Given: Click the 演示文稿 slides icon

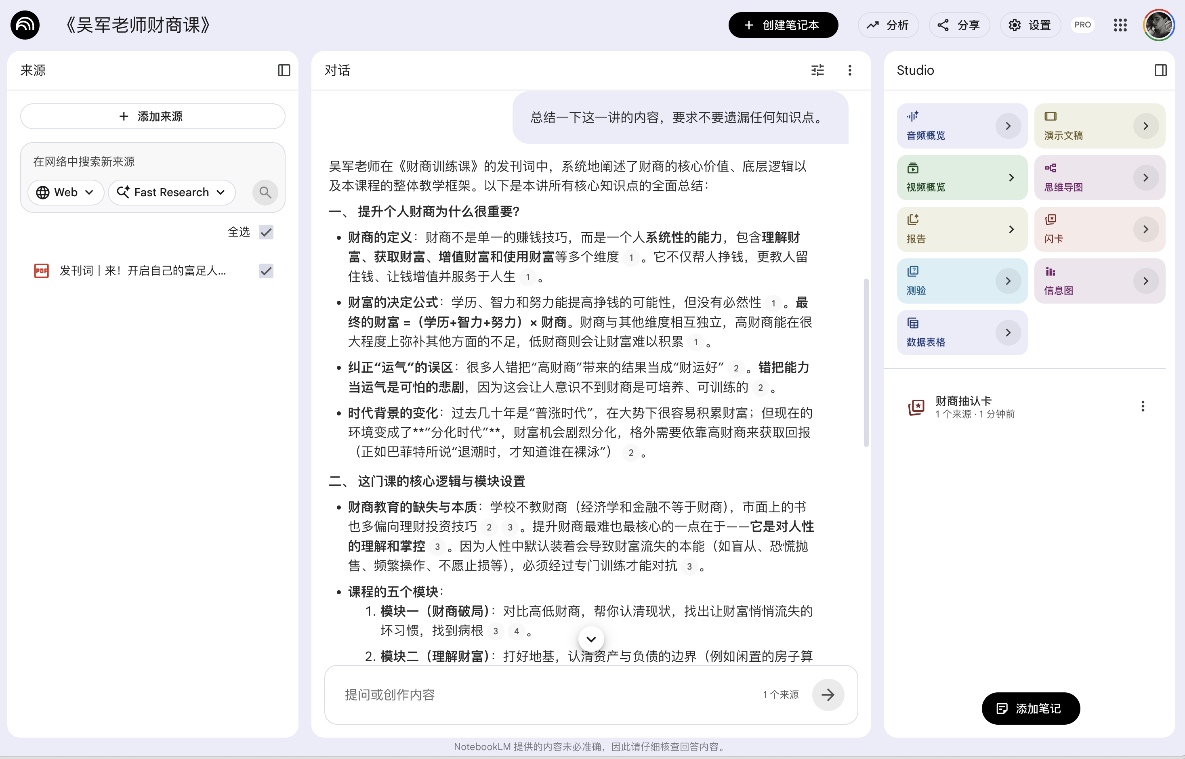Looking at the screenshot, I should [1051, 116].
